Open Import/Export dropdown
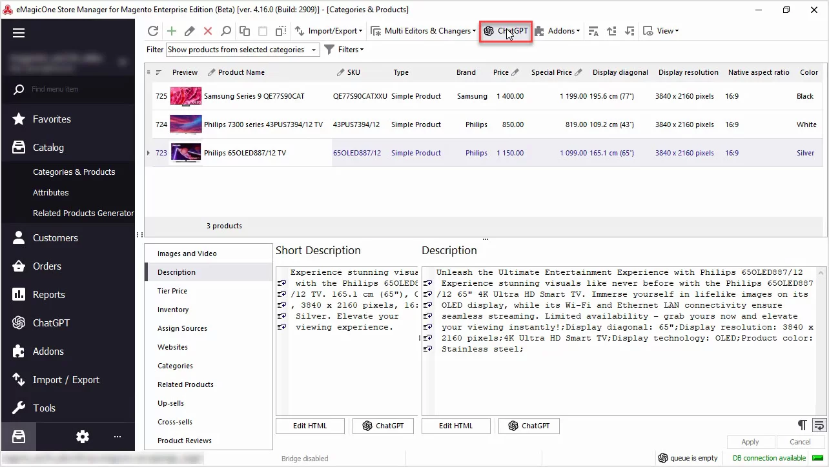 (x=329, y=31)
